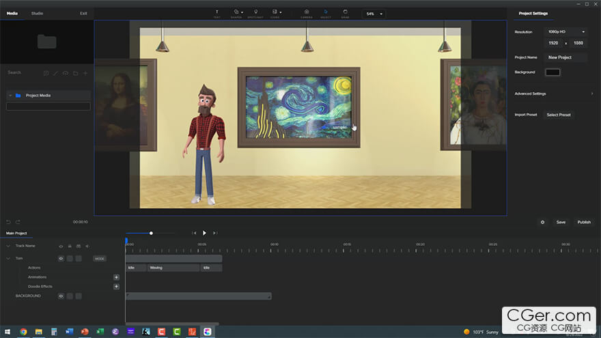The width and height of the screenshot is (601, 338).
Task: Click the Exit button
Action: tap(83, 14)
